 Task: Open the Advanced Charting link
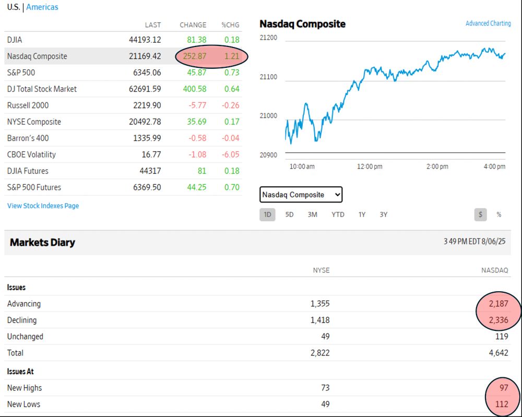coord(488,23)
